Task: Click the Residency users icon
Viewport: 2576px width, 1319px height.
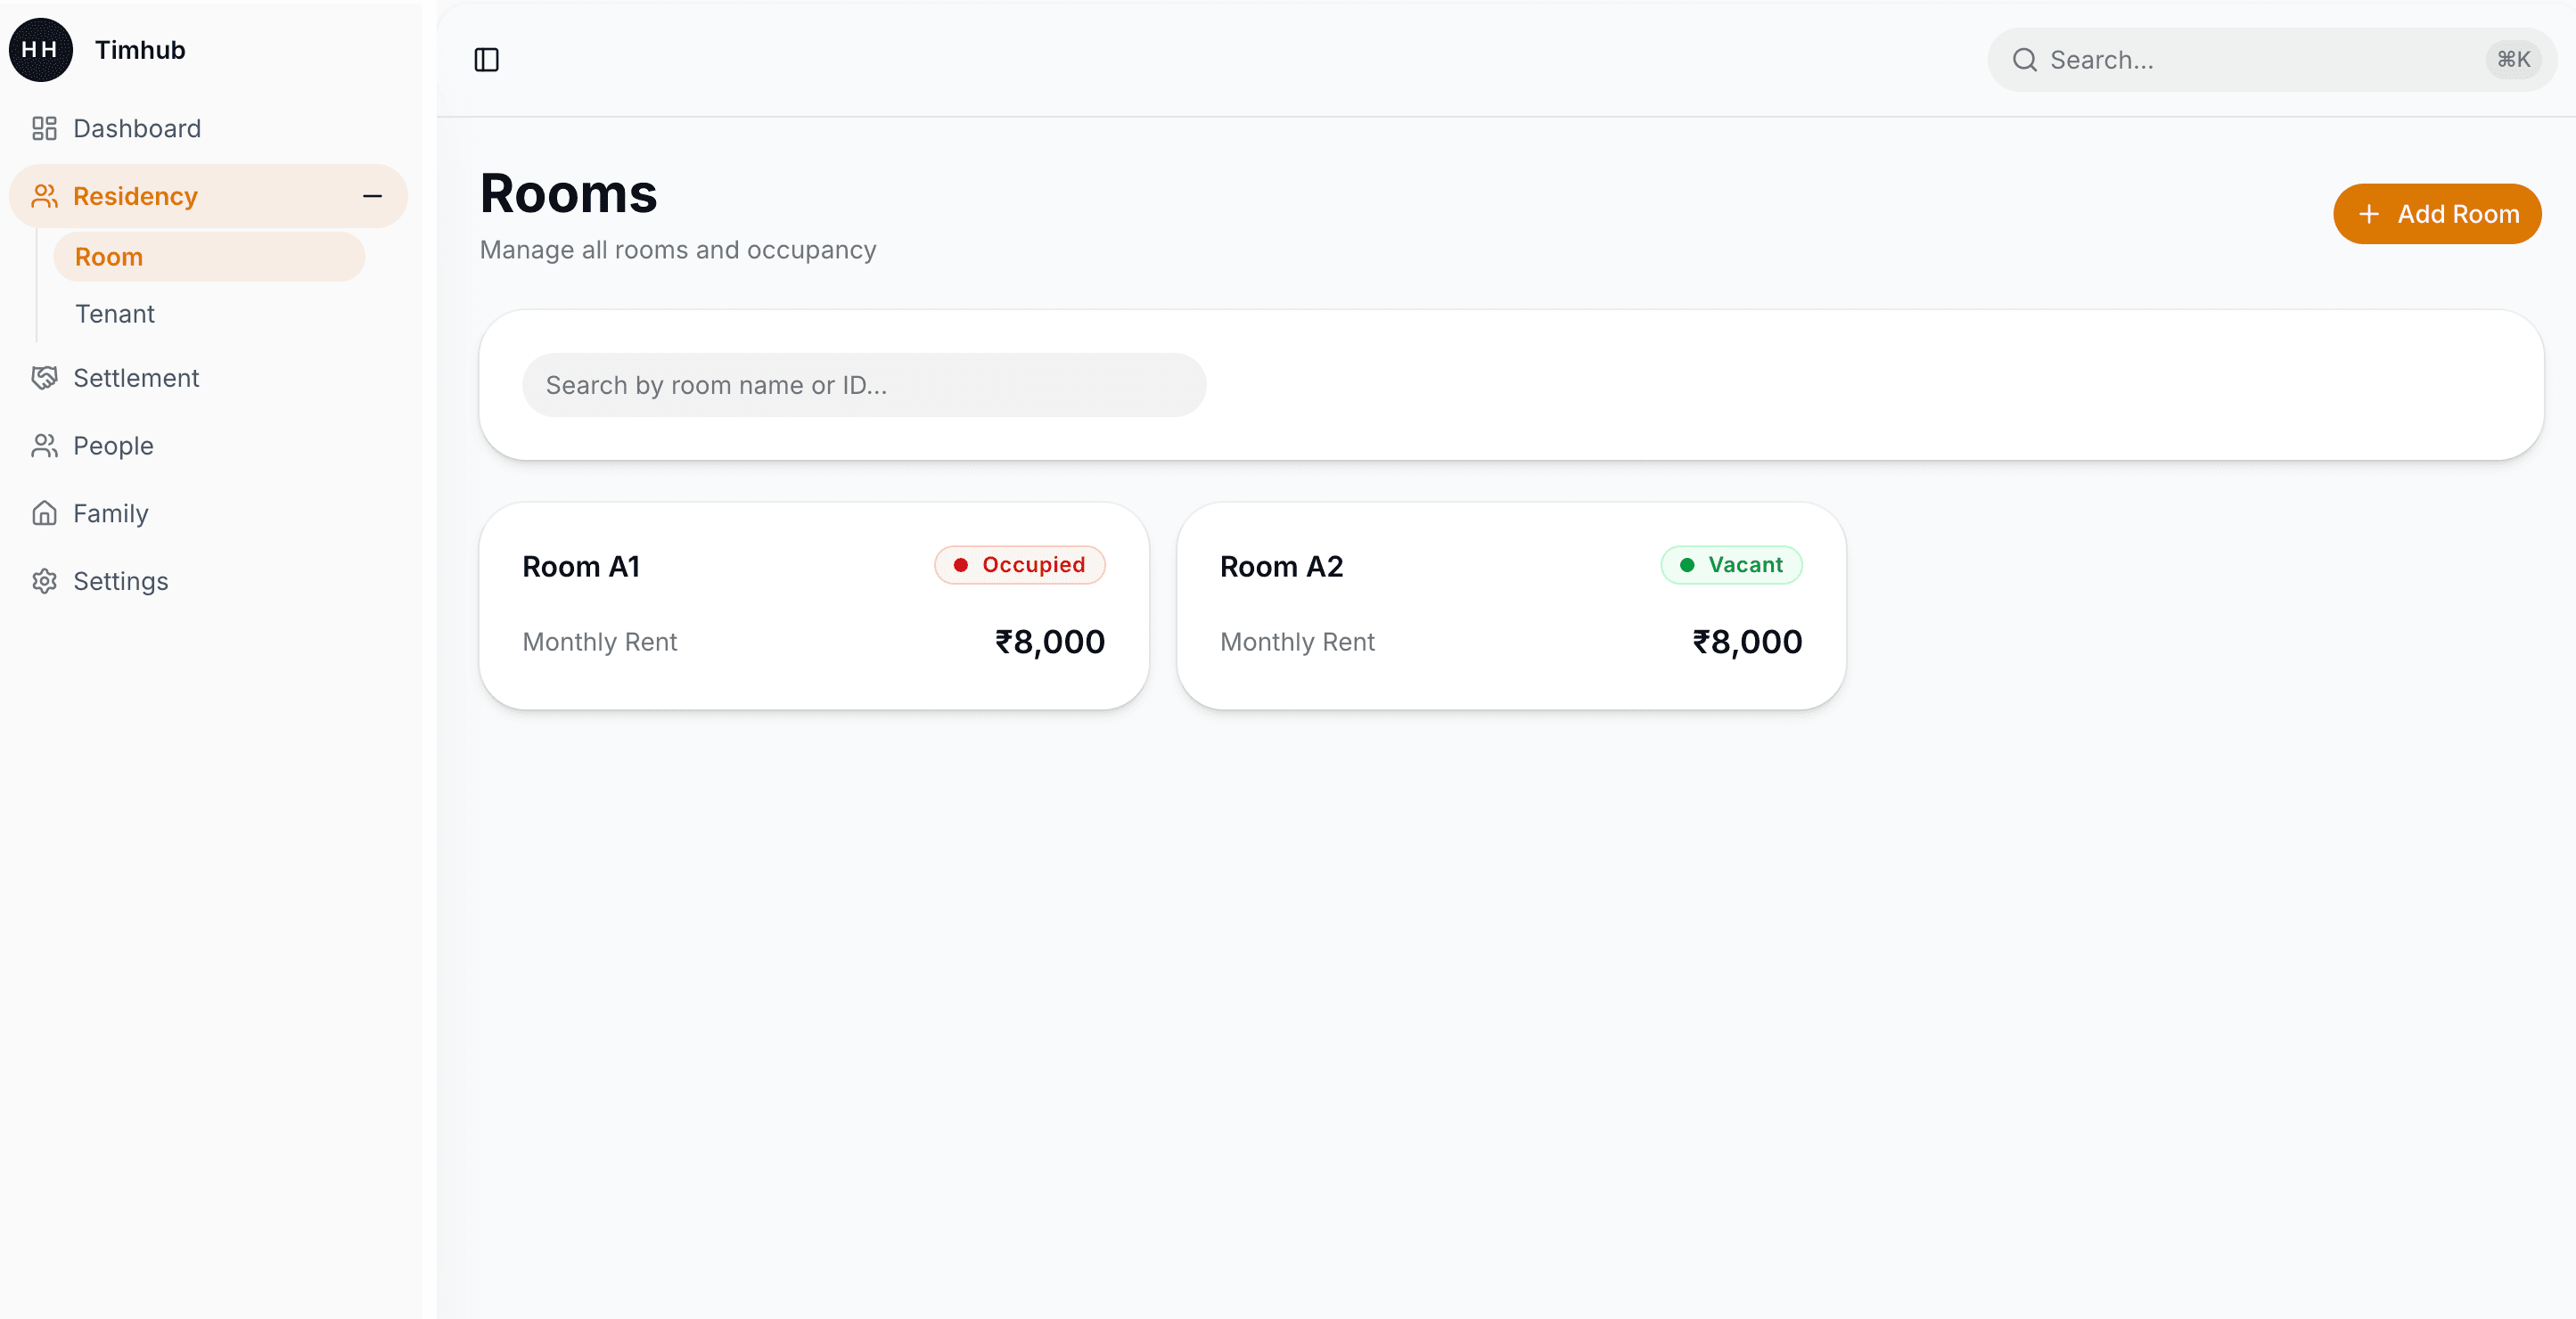Action: (x=44, y=196)
